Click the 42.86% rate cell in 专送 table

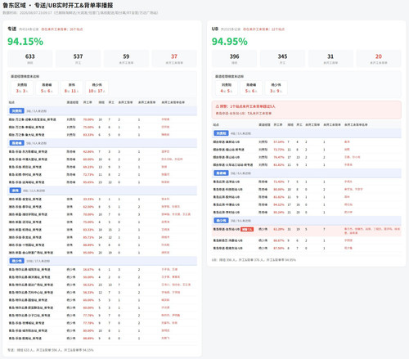[88, 152]
